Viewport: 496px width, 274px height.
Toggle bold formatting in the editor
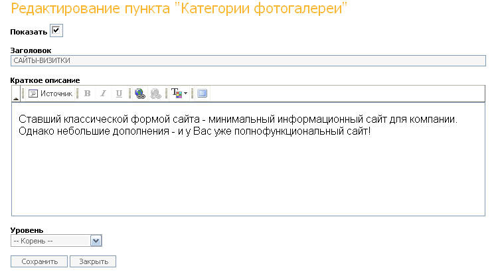point(87,94)
